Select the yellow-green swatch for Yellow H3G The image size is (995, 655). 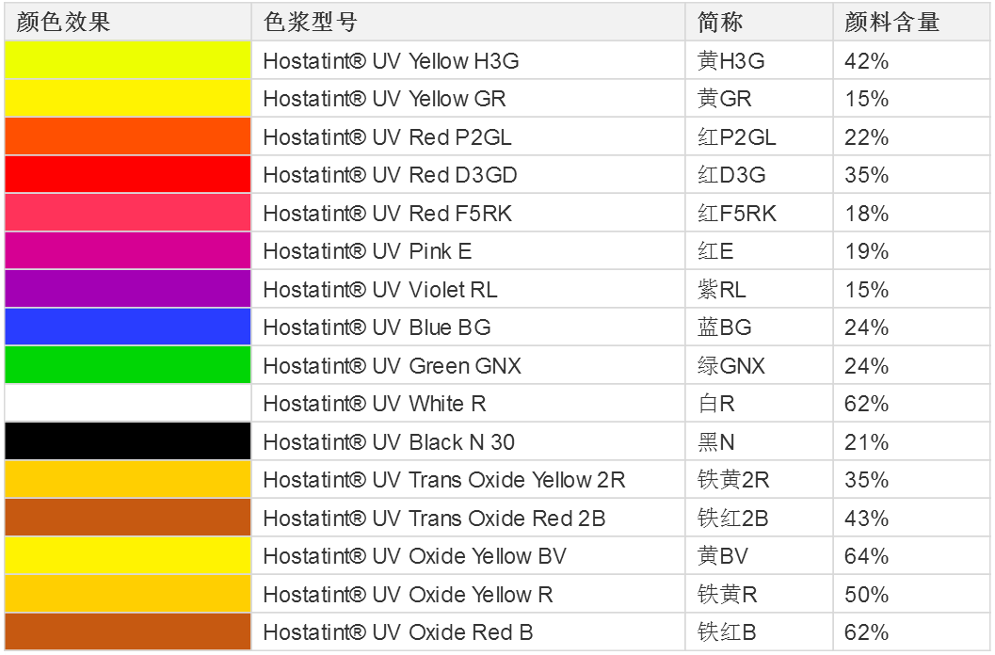point(127,60)
